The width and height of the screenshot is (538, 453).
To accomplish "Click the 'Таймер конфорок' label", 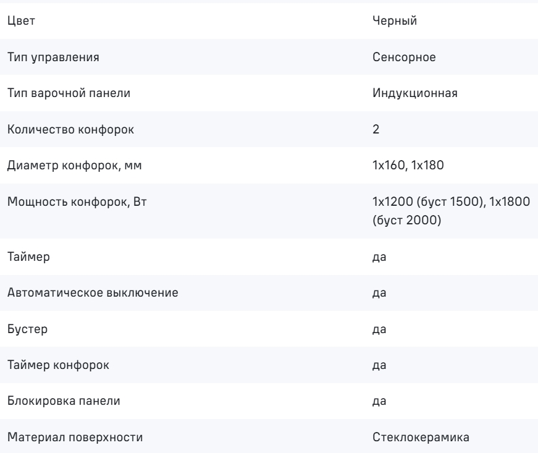I will coord(58,365).
